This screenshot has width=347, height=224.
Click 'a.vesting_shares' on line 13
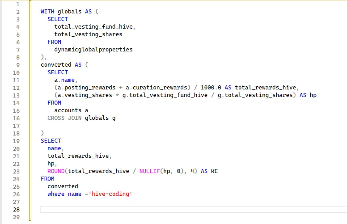pyautogui.click(x=85, y=95)
